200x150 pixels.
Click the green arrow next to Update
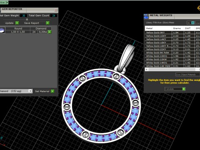click(17, 23)
